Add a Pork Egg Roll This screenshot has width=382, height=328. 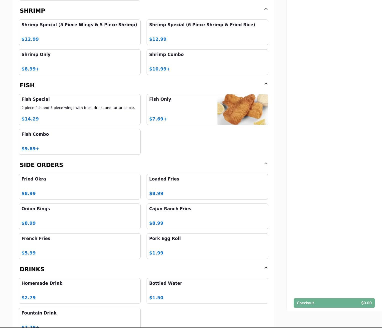pyautogui.click(x=207, y=246)
